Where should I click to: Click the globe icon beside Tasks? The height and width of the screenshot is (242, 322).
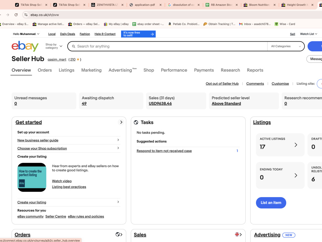(136, 122)
